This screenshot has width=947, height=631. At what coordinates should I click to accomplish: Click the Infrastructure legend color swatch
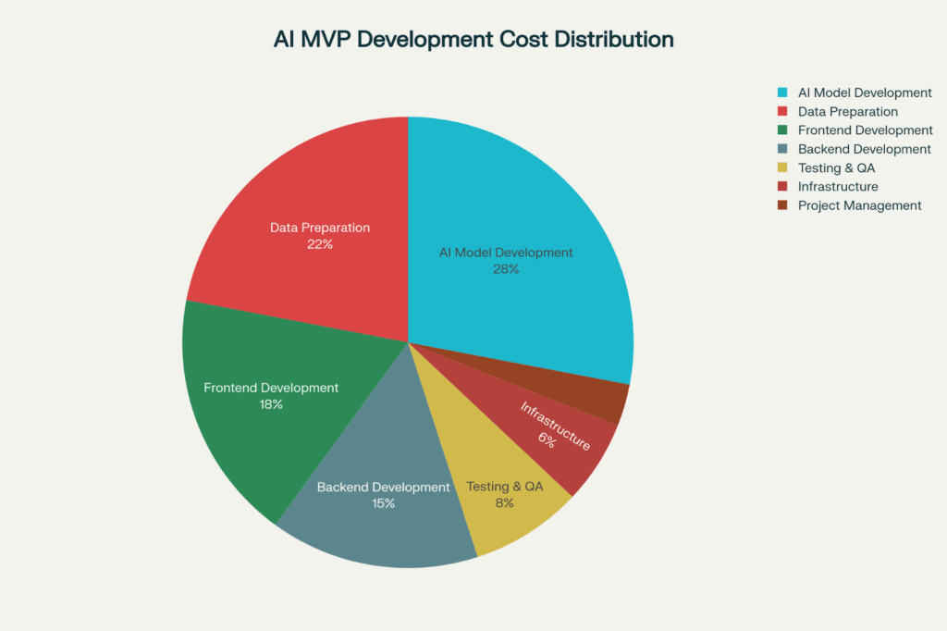tap(782, 187)
